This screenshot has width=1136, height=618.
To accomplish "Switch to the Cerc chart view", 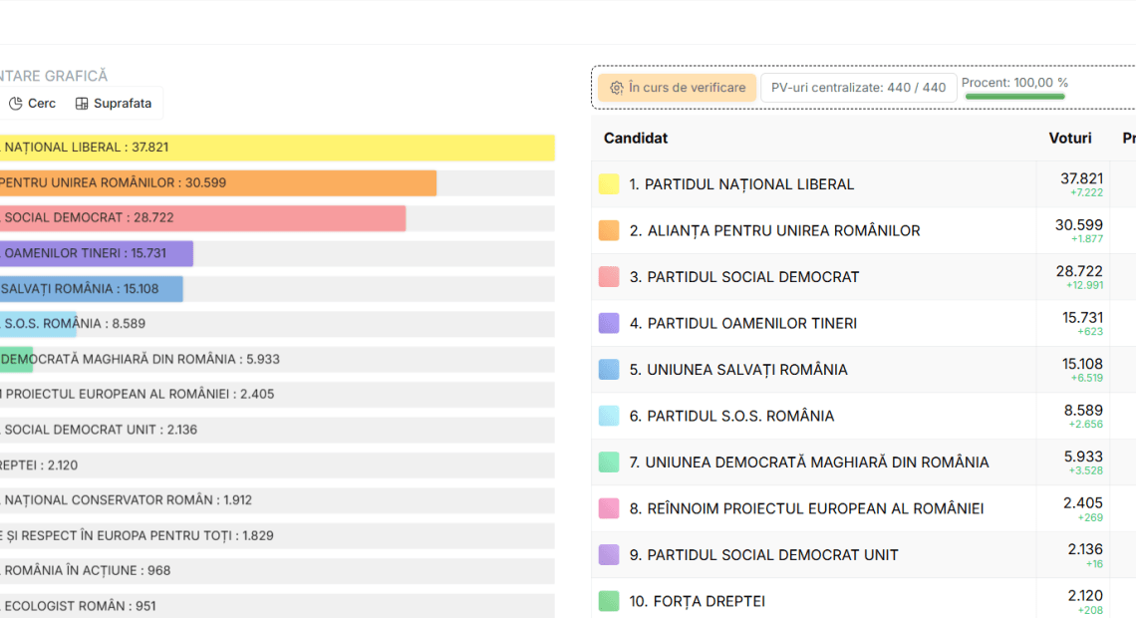I will (x=42, y=104).
